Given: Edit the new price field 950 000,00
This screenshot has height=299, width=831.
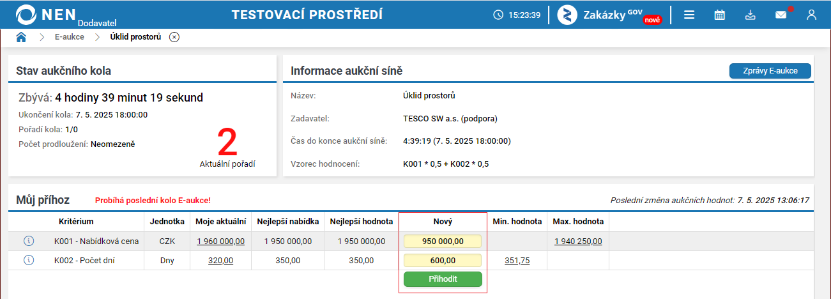Looking at the screenshot, I should click(443, 241).
